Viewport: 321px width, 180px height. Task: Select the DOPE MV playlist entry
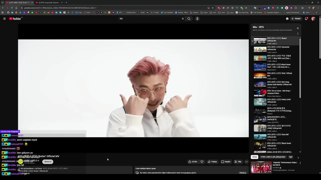pos(275,119)
